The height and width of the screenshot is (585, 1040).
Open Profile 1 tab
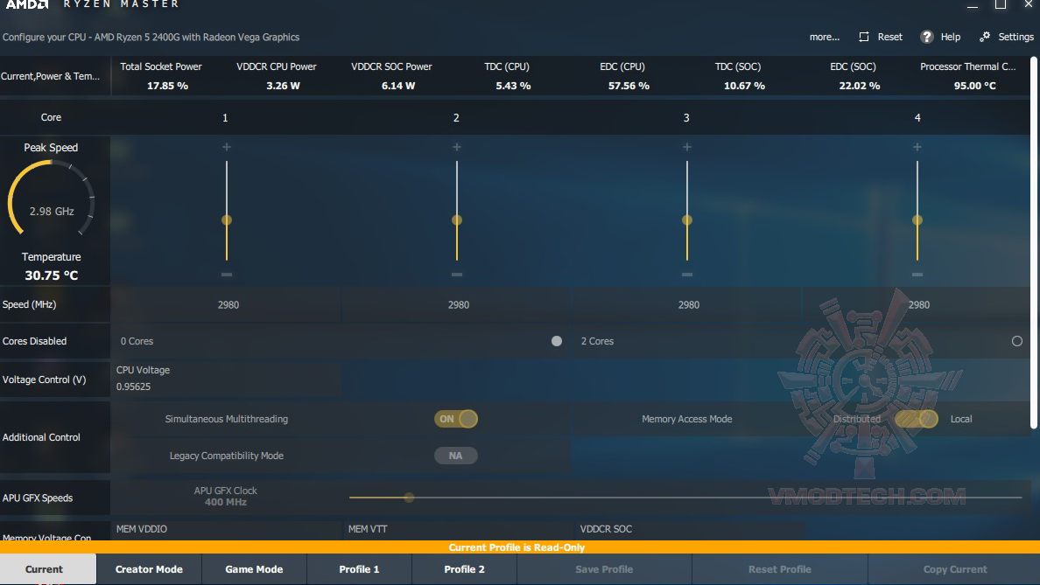point(359,569)
